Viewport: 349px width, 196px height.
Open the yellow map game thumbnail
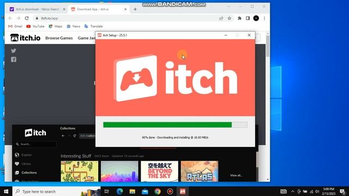point(80,171)
